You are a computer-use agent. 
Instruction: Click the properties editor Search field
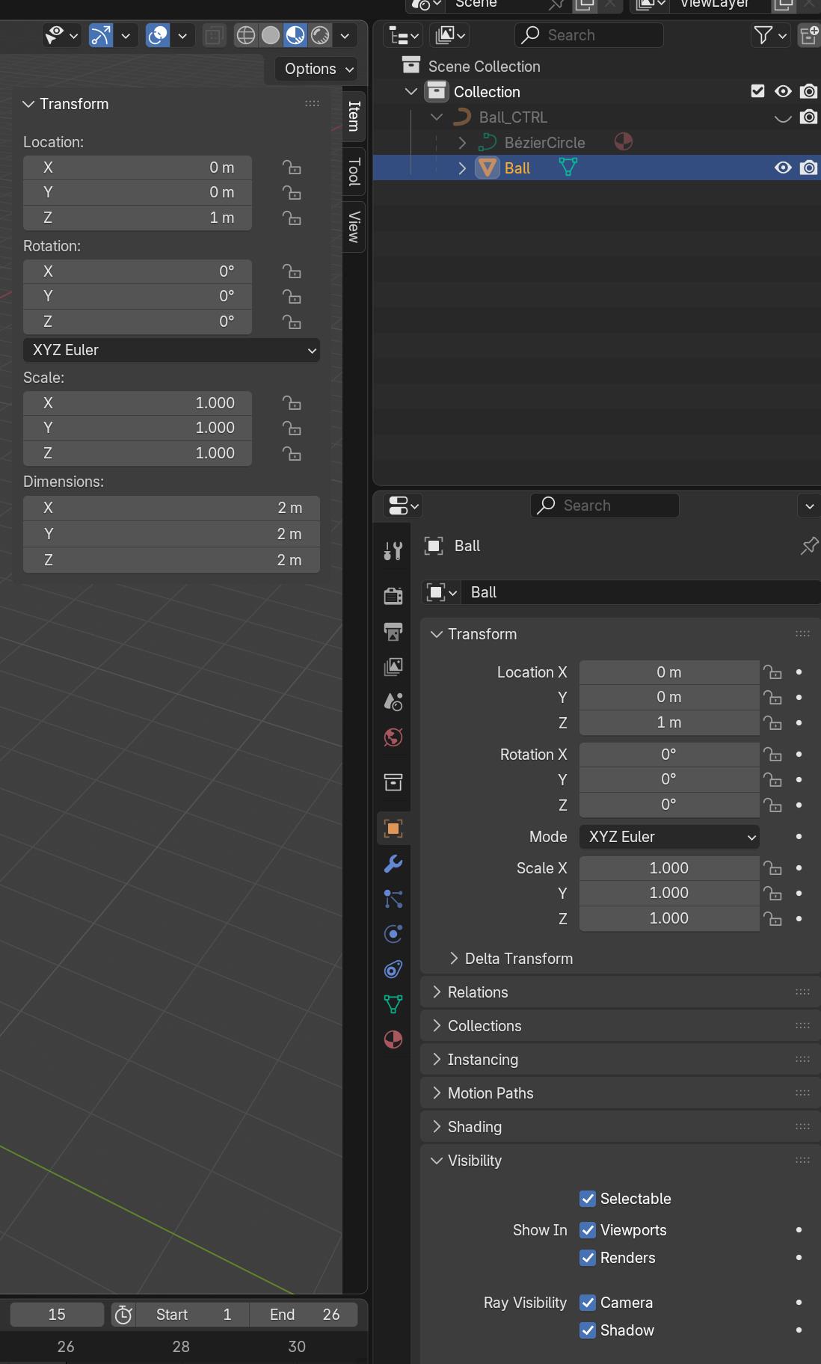(x=605, y=506)
